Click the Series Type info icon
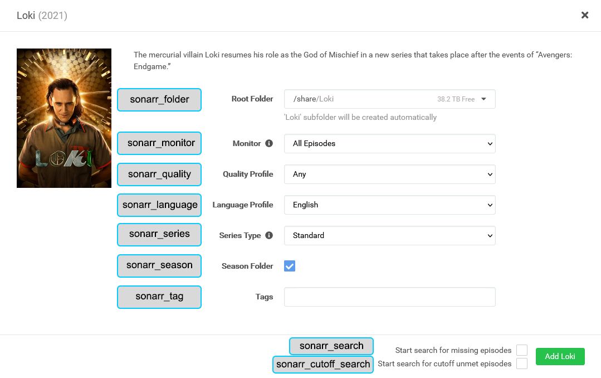 click(269, 235)
